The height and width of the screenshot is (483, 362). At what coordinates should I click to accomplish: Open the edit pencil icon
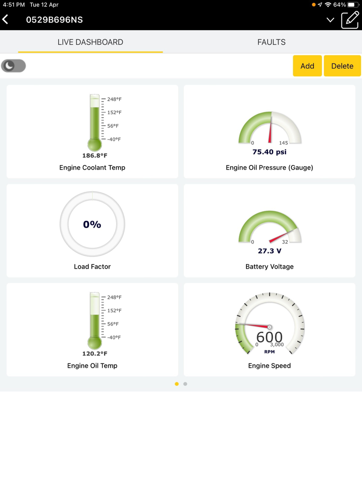350,20
